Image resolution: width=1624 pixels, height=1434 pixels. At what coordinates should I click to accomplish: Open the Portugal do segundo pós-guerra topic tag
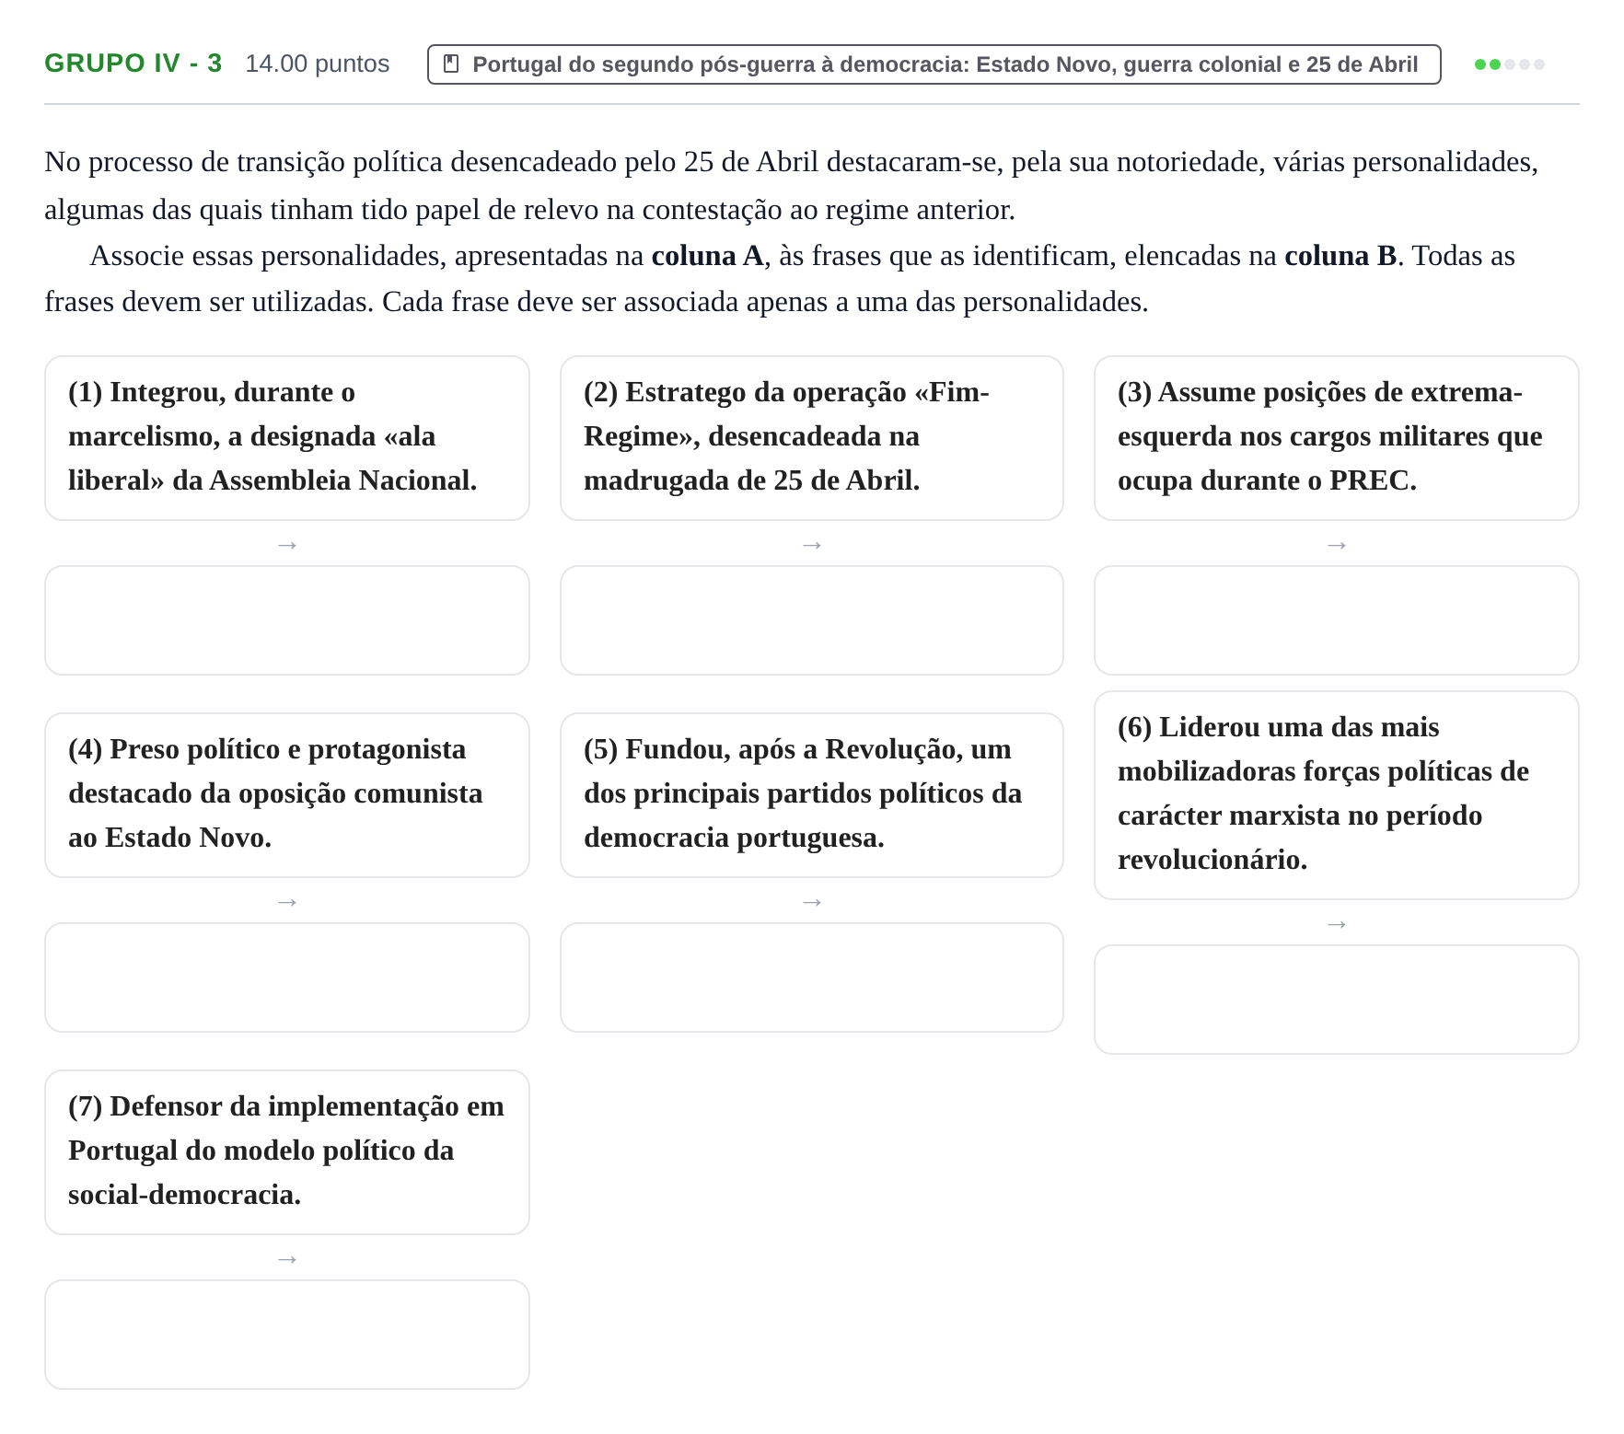(934, 64)
